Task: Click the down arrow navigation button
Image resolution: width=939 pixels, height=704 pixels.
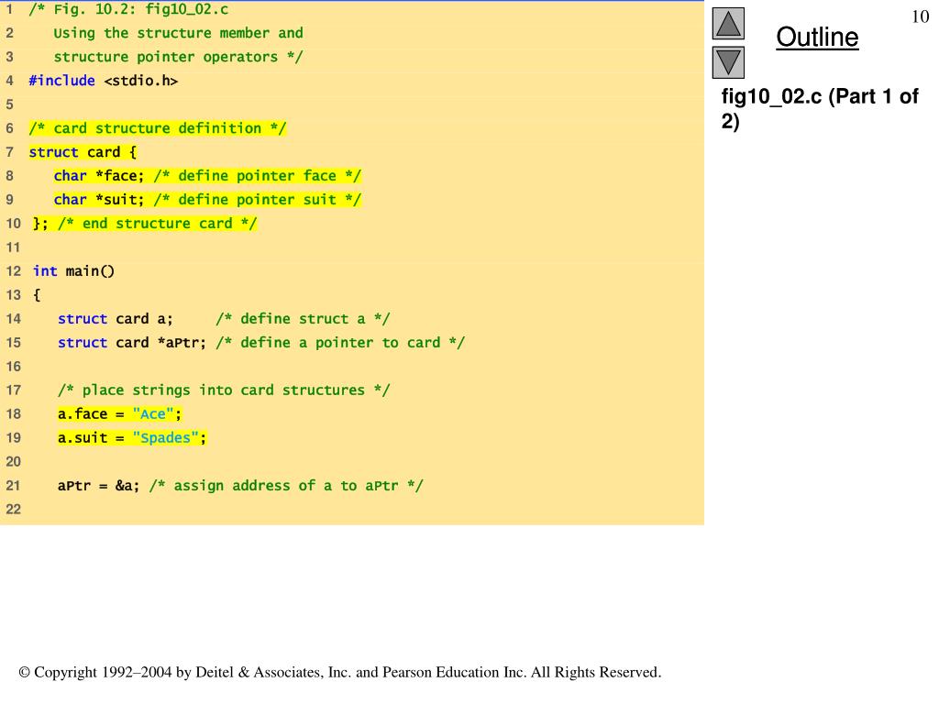Action: tap(728, 63)
